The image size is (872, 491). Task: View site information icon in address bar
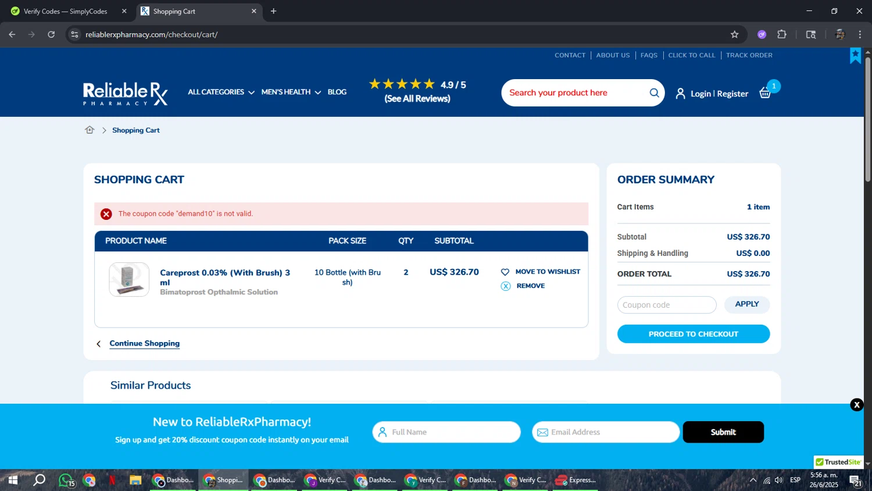click(74, 34)
